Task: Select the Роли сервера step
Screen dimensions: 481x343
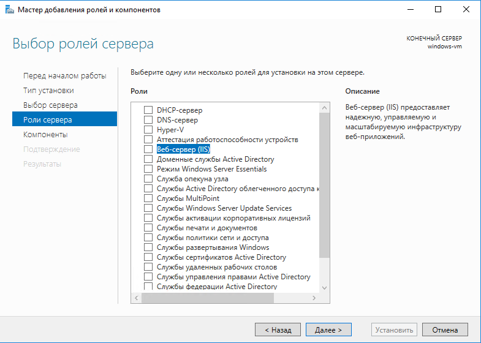Action: 65,119
